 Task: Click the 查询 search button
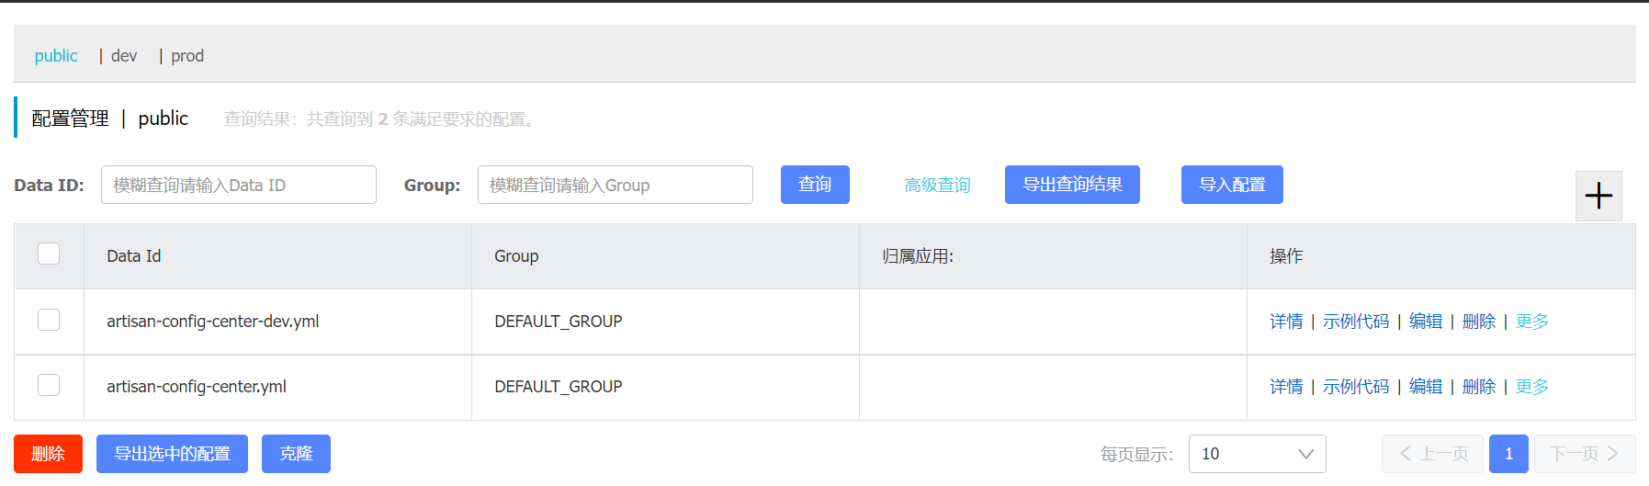pos(815,185)
